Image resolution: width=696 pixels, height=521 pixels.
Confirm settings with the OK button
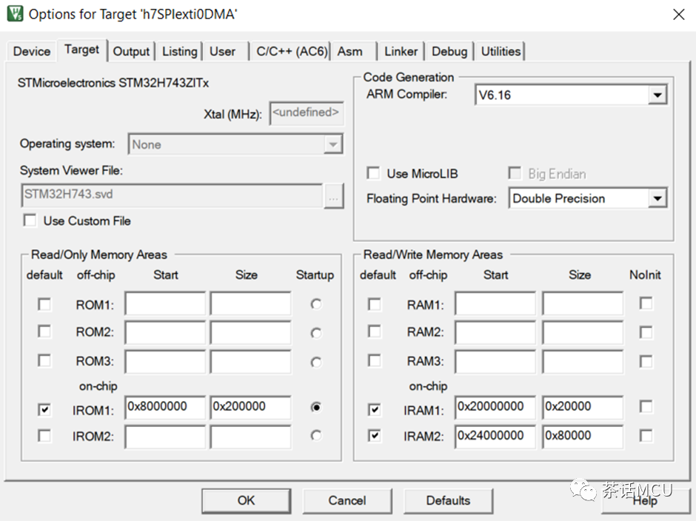(247, 500)
